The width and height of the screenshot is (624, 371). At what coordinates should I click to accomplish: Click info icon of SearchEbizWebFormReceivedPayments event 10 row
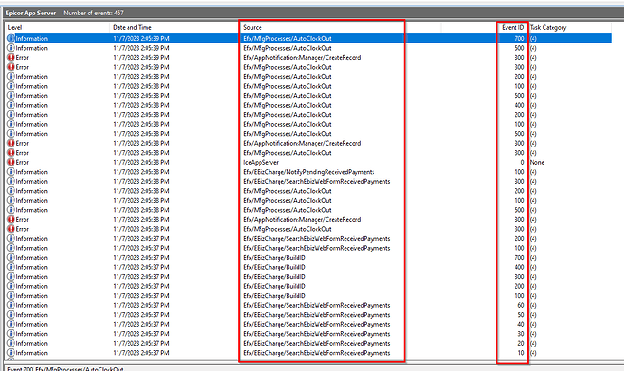point(11,353)
